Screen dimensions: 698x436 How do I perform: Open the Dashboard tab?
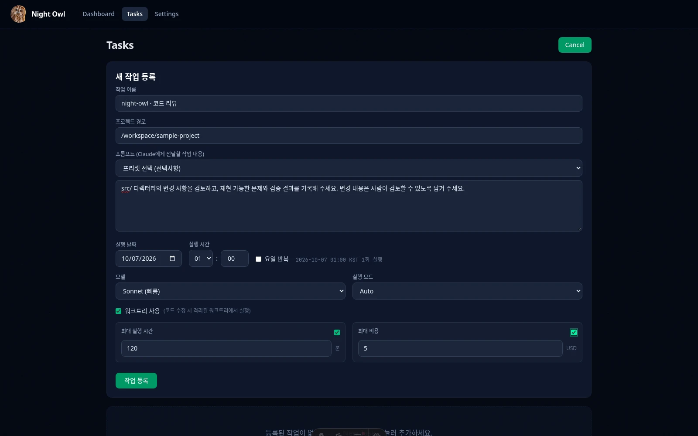pyautogui.click(x=99, y=14)
